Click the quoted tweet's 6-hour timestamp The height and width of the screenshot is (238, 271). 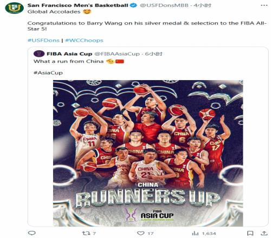(x=154, y=54)
